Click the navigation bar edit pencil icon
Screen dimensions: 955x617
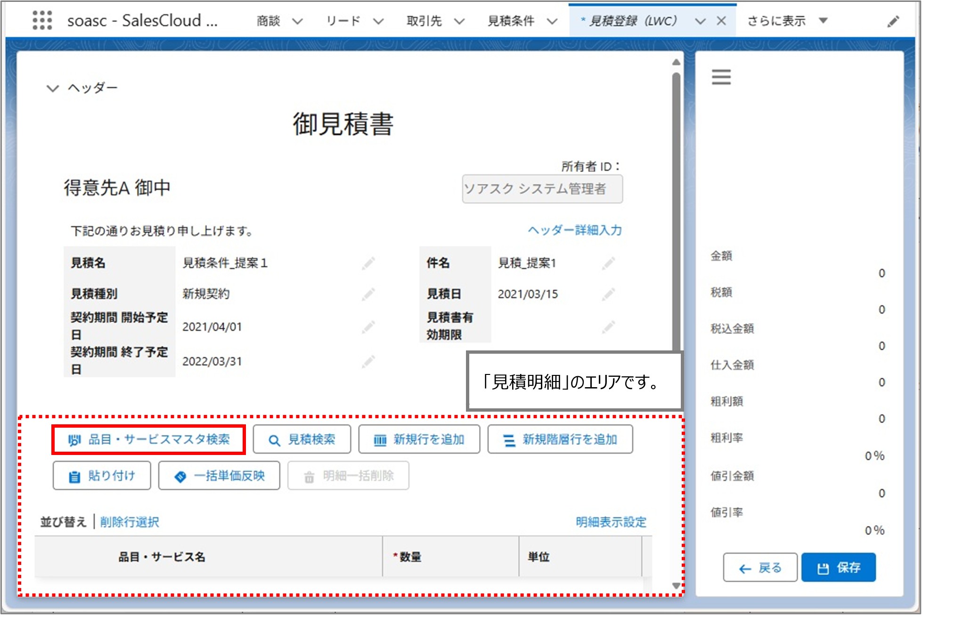pyautogui.click(x=894, y=21)
